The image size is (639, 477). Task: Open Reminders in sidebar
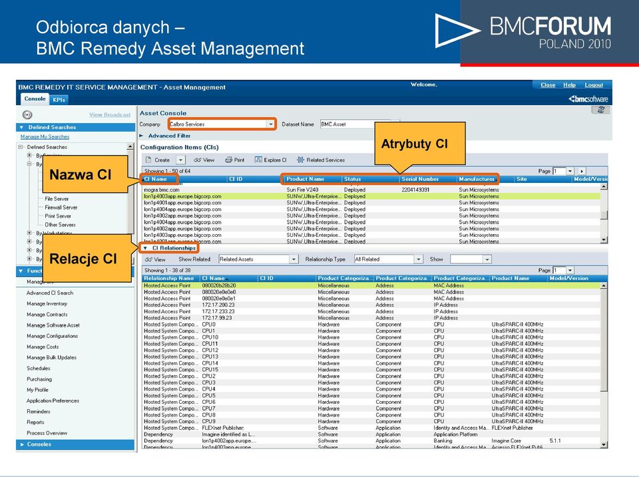pos(39,411)
